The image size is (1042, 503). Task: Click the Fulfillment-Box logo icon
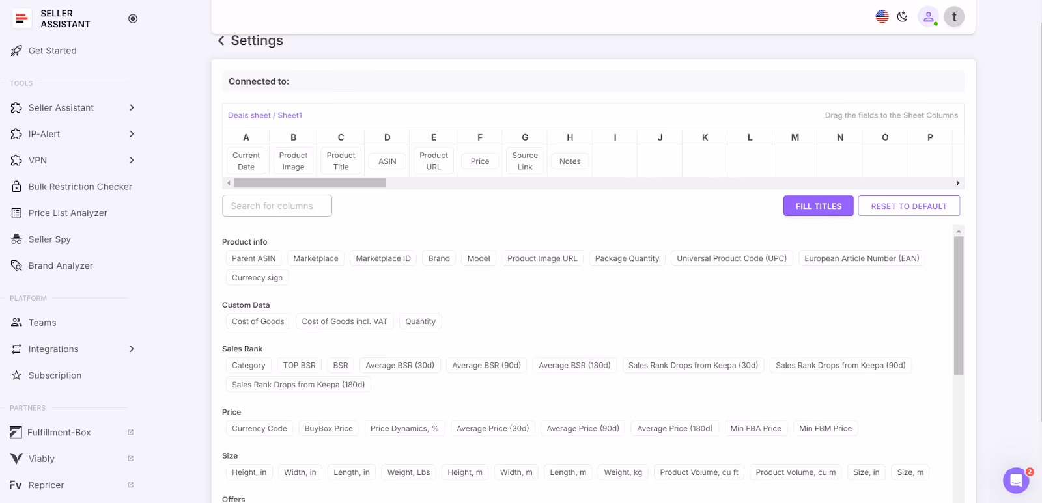point(16,433)
